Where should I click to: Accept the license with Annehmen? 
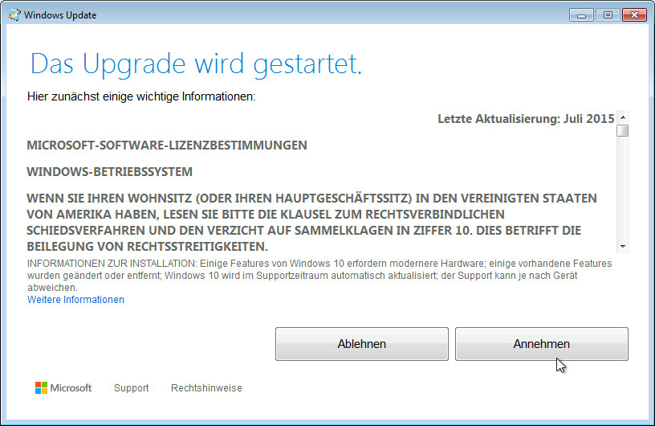(541, 344)
